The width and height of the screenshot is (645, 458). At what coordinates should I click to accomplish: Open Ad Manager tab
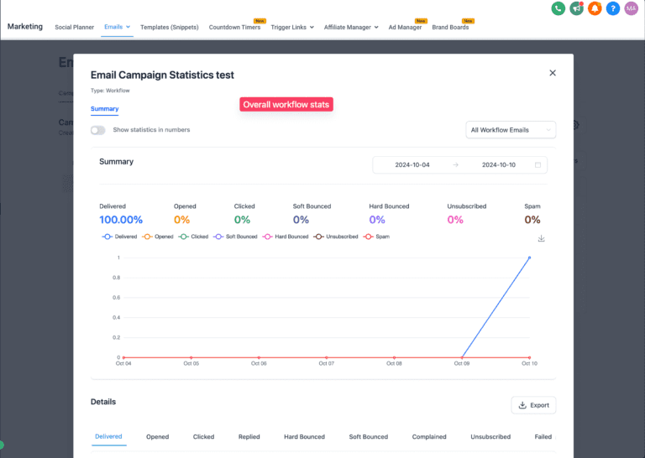pyautogui.click(x=405, y=27)
